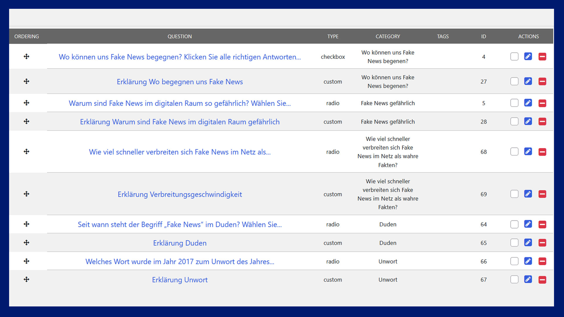The image size is (564, 317).
Task: Click 'Unwort' category in Erklärung Unwort row
Action: (388, 280)
